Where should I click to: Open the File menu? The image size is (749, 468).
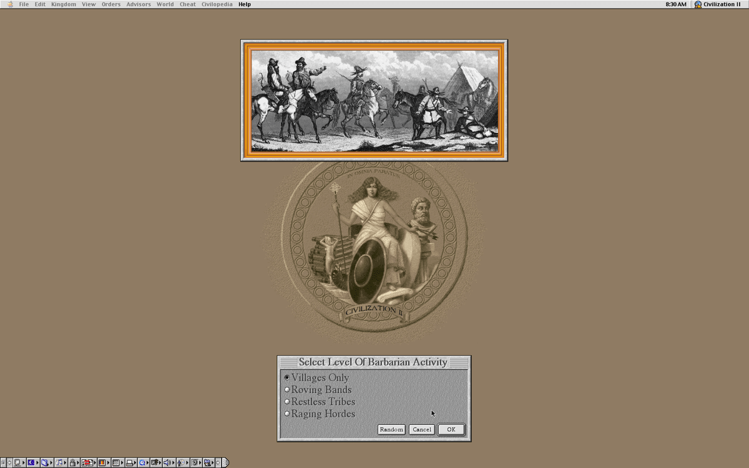pyautogui.click(x=24, y=4)
